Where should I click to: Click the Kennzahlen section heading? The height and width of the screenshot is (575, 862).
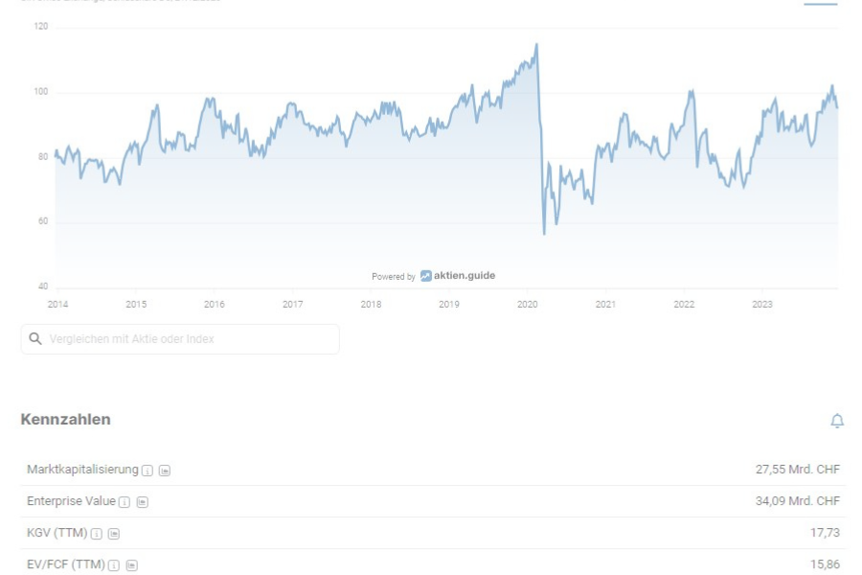coord(65,420)
